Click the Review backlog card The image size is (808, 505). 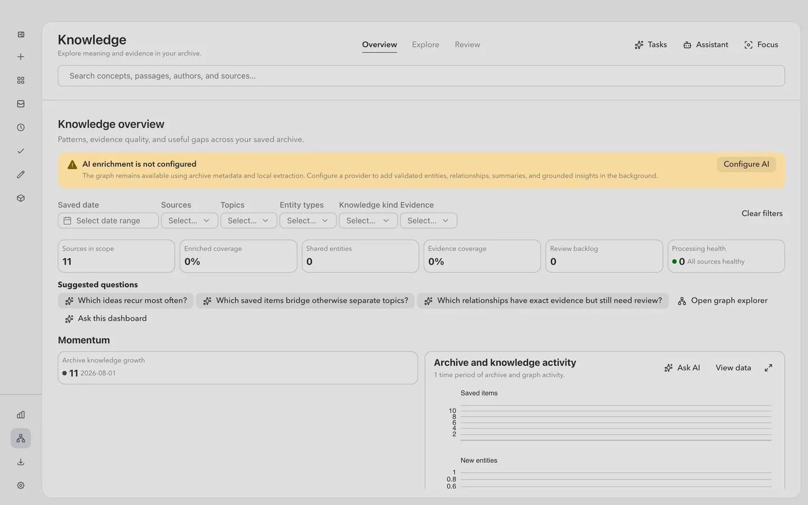[x=604, y=256]
